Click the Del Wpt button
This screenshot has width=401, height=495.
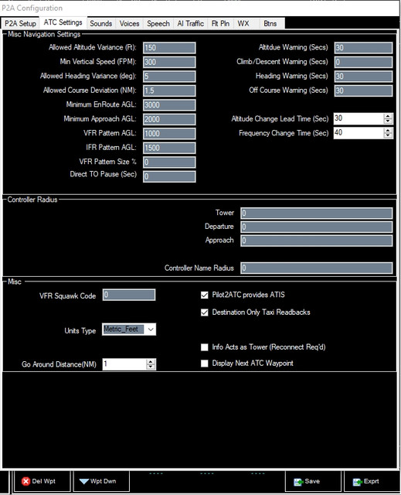click(42, 481)
